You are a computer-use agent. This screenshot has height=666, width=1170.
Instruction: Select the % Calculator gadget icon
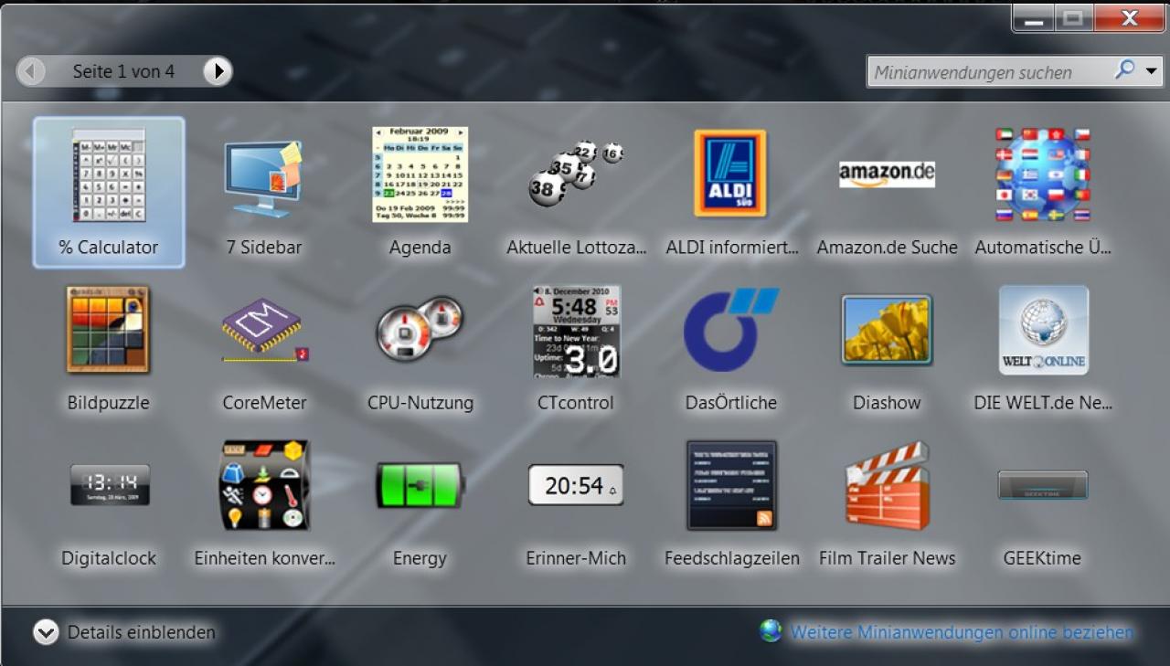click(x=109, y=174)
